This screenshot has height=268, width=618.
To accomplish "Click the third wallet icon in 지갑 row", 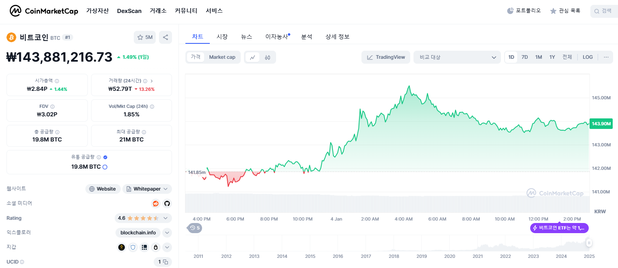I will (x=144, y=247).
